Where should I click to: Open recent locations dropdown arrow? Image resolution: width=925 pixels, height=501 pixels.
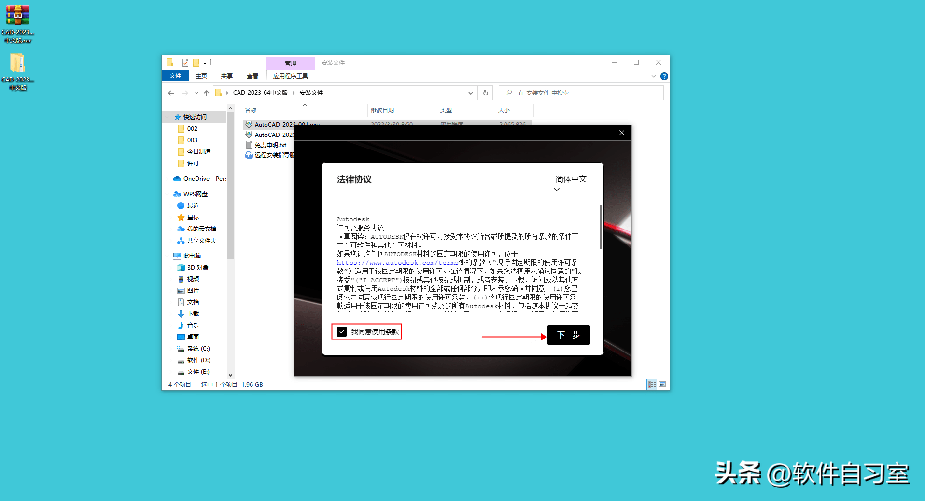pyautogui.click(x=196, y=93)
